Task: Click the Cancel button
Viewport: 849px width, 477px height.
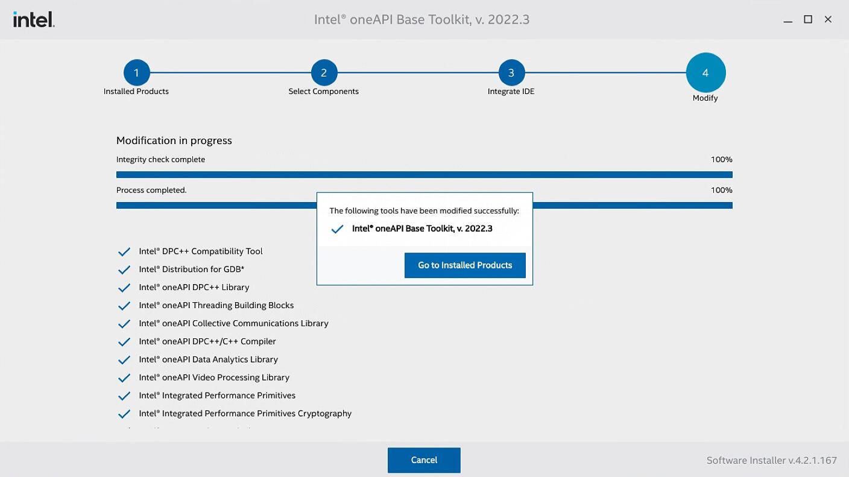Action: click(424, 460)
